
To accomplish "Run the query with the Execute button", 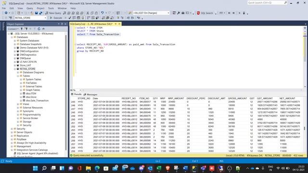I will [56, 18].
